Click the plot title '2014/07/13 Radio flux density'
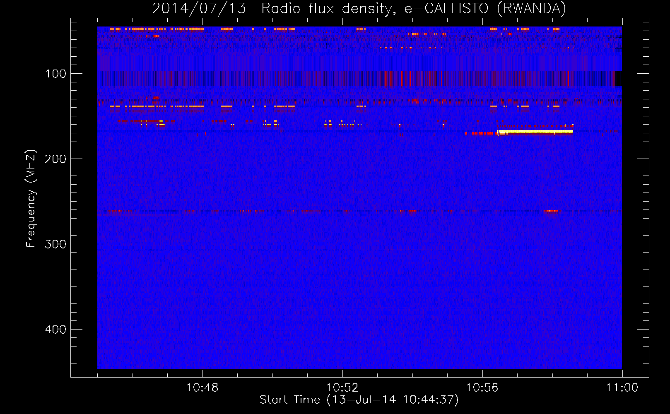670x414 pixels. point(359,8)
